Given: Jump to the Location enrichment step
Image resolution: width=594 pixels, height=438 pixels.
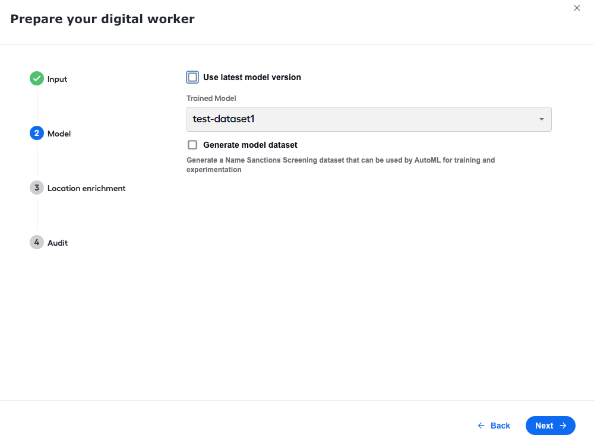Looking at the screenshot, I should click(x=86, y=188).
